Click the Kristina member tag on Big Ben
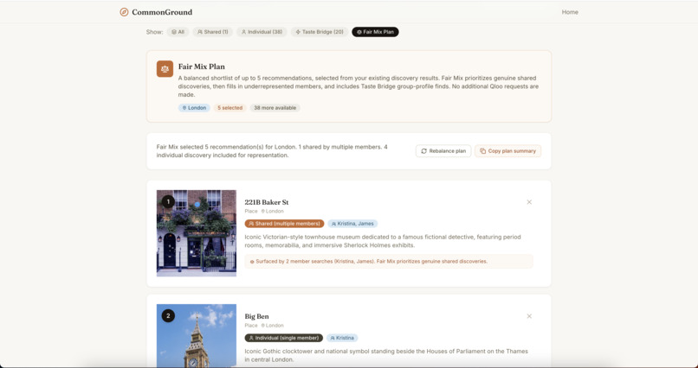Screen dimensions: 698x368 (342, 338)
